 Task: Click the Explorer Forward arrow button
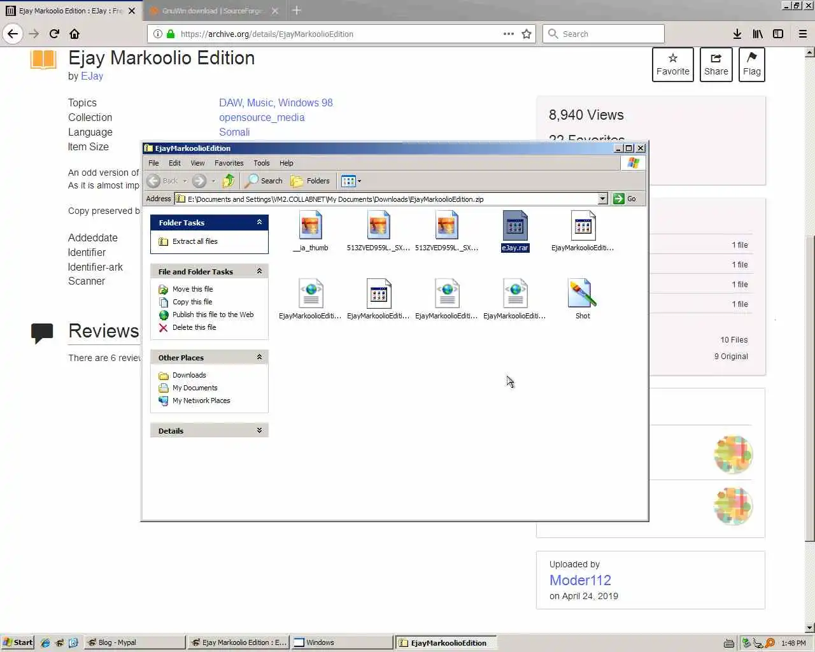point(199,181)
